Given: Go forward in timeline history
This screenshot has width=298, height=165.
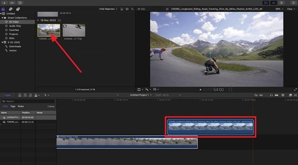Looking at the screenshot, I should (x=180, y=95).
